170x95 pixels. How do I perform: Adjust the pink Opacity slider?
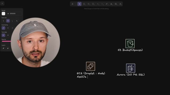pos(6,41)
